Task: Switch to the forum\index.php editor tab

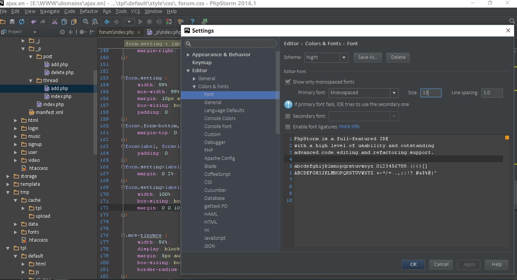Action: coord(116,32)
